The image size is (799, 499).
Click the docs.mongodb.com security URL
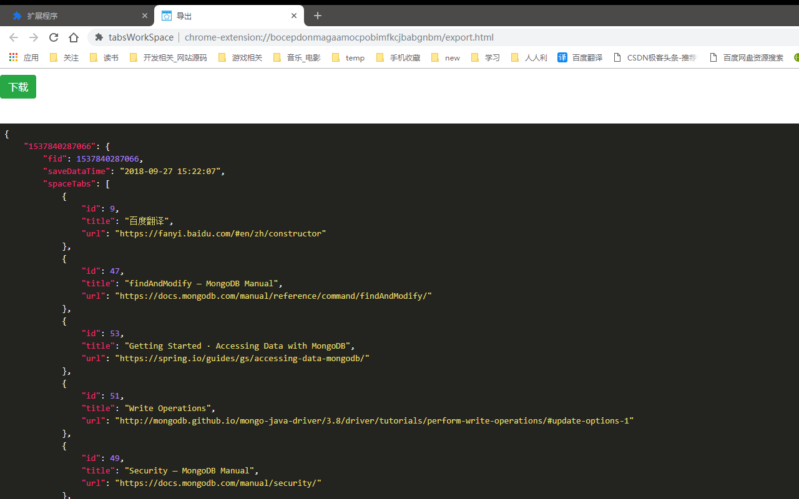coord(218,483)
